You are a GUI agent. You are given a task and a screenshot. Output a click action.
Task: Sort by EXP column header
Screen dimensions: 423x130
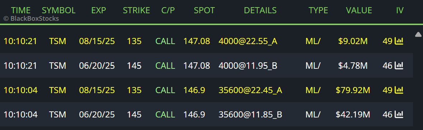point(99,10)
